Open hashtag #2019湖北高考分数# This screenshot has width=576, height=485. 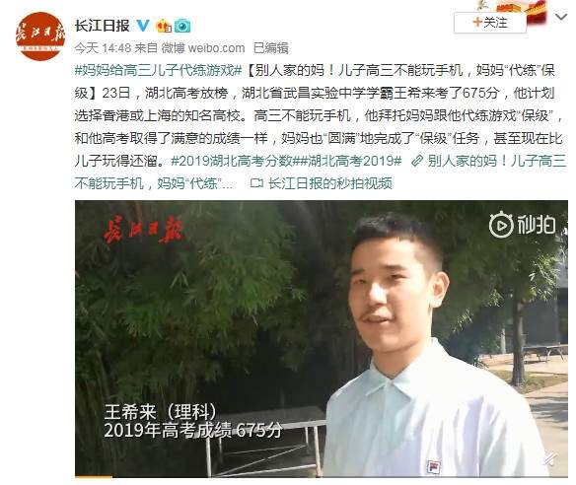(x=232, y=161)
